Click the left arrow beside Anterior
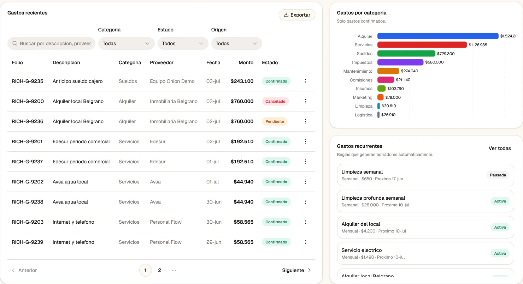Viewport: 523px width, 284px height. [13, 270]
